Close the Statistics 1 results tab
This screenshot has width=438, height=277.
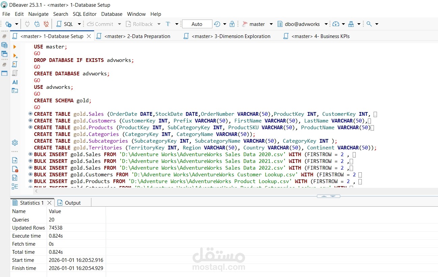coord(49,203)
